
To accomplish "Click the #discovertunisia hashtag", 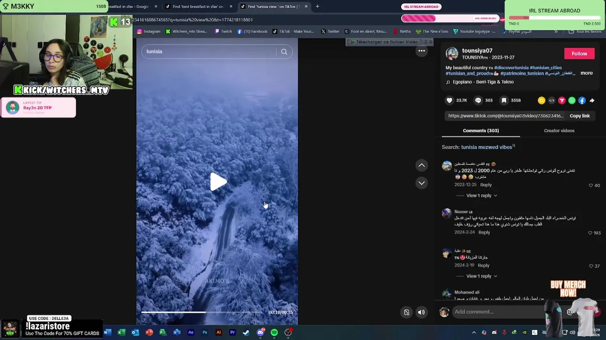I will point(511,68).
